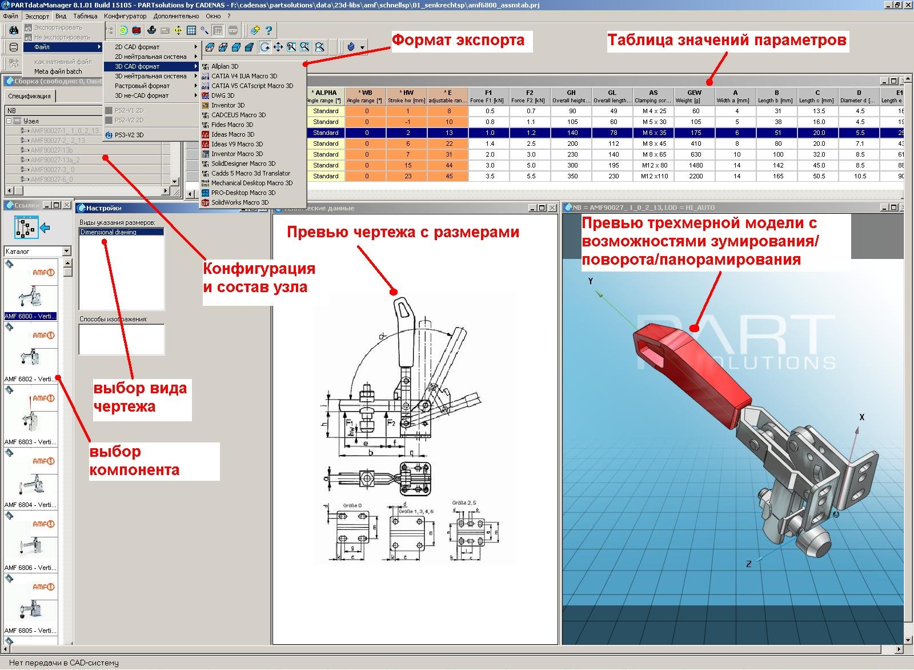Open the Вид menu
This screenshot has height=670, width=914.
coord(61,16)
